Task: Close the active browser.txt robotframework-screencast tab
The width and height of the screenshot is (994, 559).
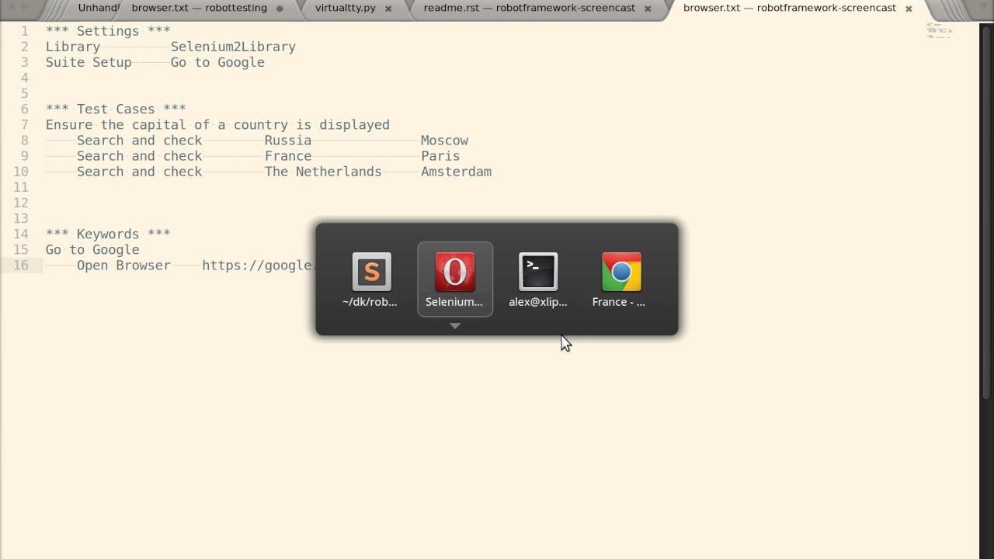Action: click(909, 9)
